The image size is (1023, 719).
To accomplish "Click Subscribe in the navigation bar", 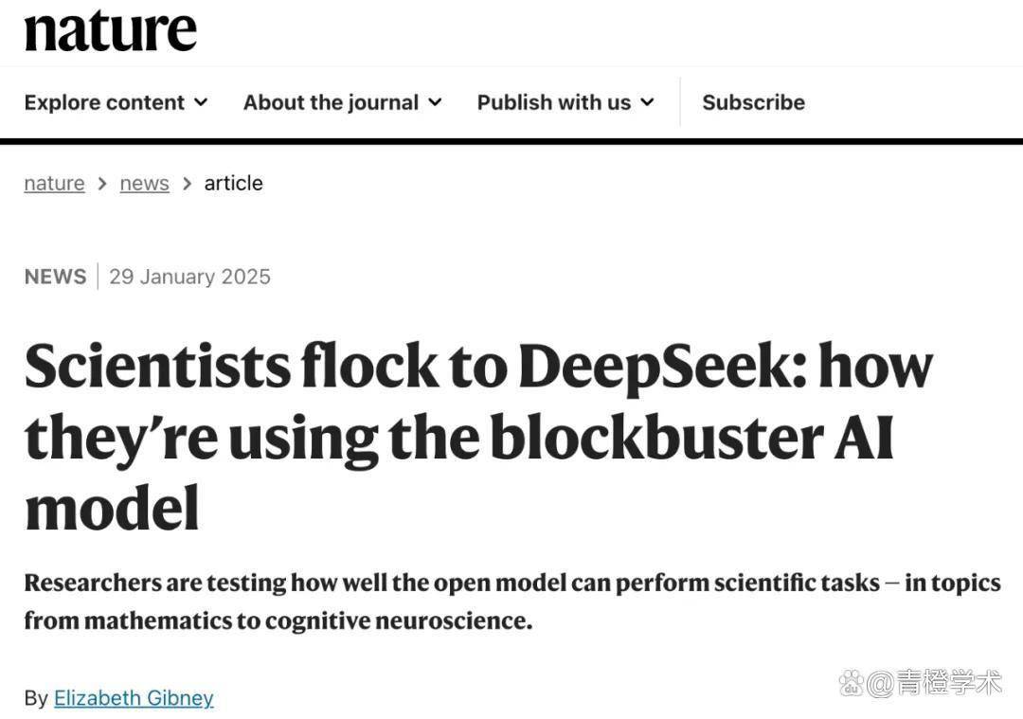I will [753, 101].
